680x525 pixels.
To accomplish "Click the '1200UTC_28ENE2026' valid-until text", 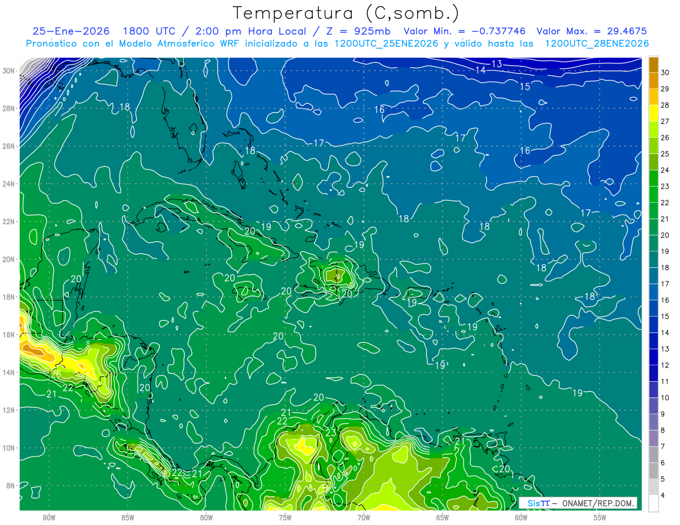I will coord(597,44).
